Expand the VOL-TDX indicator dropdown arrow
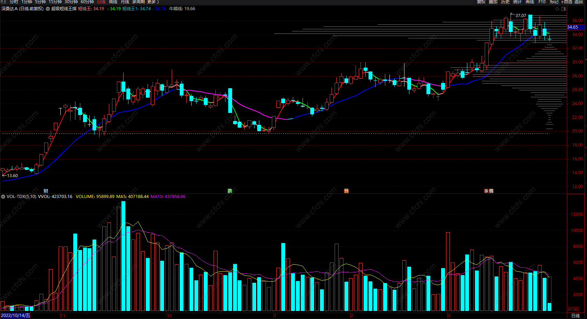This screenshot has width=587, height=319. tap(3, 197)
